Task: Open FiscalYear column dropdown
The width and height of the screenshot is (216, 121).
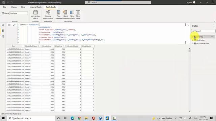Action: (64, 46)
